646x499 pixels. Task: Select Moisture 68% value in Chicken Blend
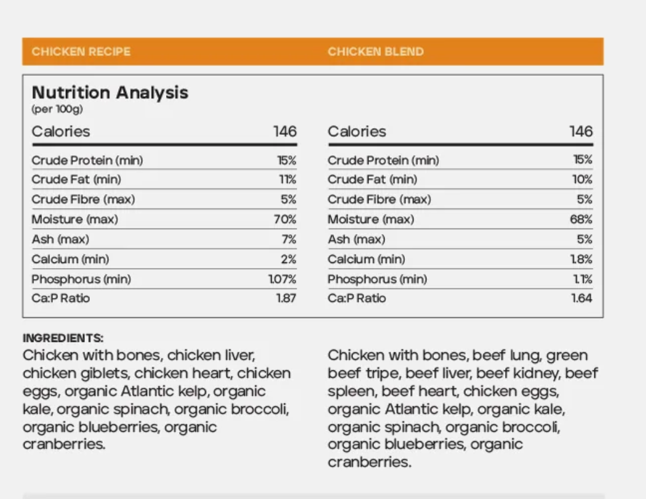(581, 219)
